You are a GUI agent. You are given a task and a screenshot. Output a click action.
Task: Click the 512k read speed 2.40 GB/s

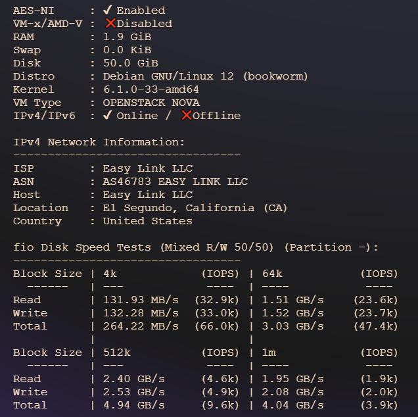(134, 379)
